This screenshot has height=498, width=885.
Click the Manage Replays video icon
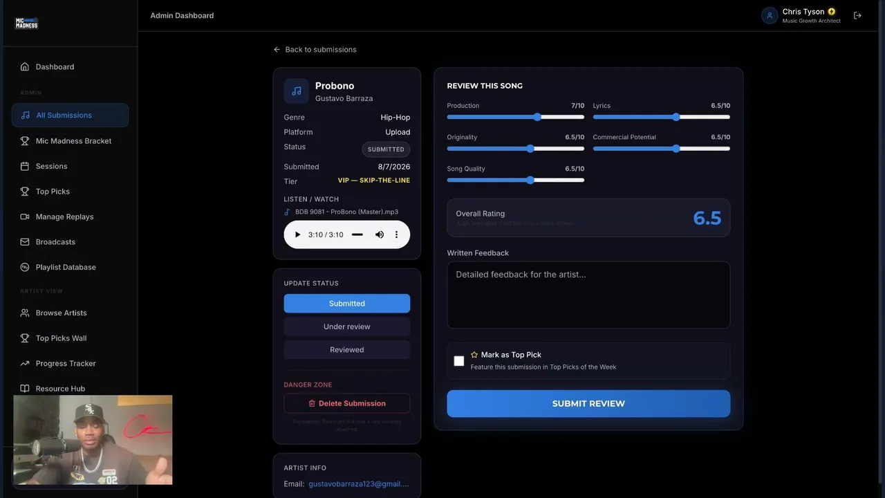click(25, 216)
